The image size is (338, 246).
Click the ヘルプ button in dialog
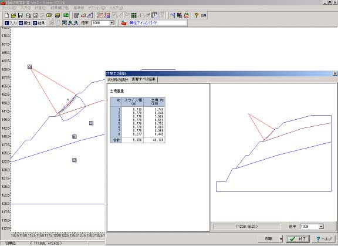(323, 239)
